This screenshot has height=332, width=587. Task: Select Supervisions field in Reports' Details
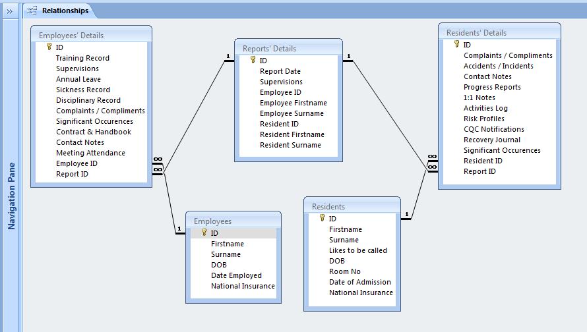281,82
